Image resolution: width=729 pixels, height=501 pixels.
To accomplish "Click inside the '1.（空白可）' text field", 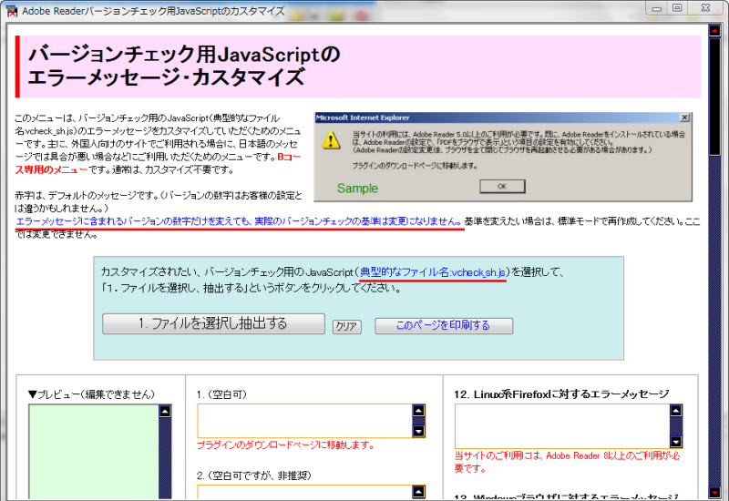I will [305, 421].
